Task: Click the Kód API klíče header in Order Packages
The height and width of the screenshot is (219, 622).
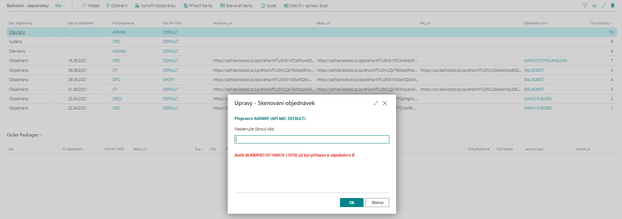Action: [x=114, y=149]
